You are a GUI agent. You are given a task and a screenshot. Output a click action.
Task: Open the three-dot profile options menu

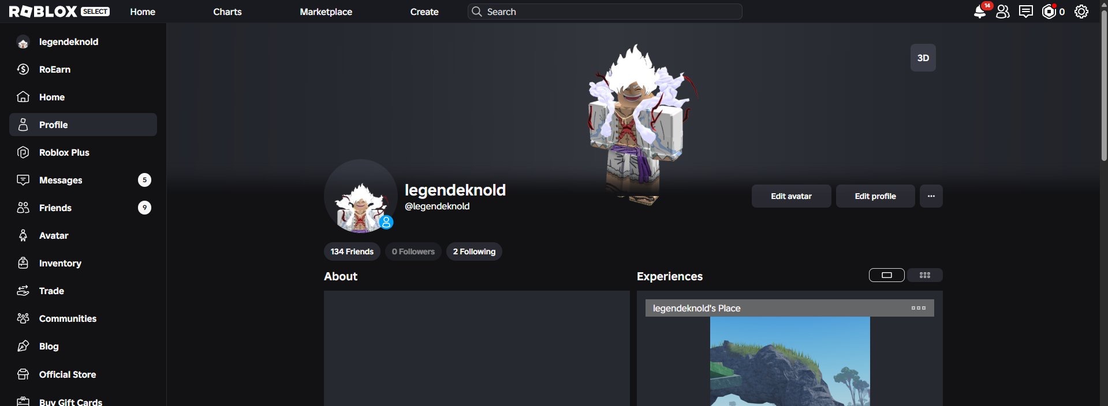pos(931,196)
